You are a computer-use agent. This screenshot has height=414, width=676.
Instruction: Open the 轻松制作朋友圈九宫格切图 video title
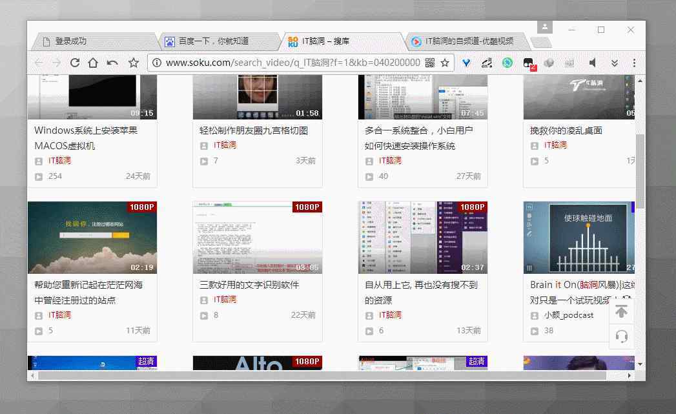pos(254,130)
